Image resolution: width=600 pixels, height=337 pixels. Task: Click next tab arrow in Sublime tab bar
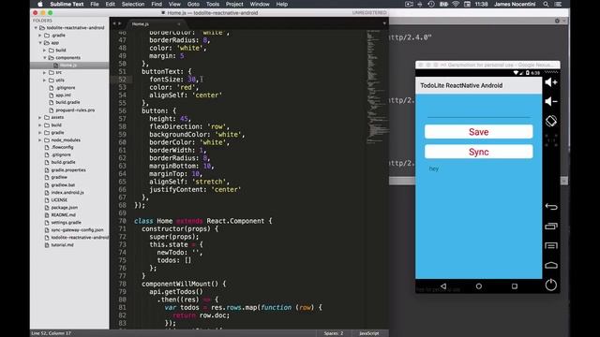[120, 23]
